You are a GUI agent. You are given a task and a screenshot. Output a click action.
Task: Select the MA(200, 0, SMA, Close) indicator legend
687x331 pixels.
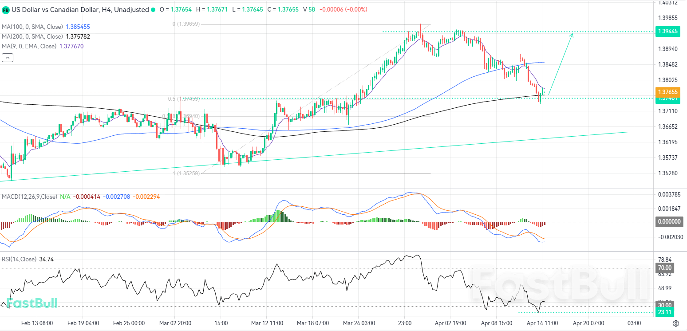33,37
